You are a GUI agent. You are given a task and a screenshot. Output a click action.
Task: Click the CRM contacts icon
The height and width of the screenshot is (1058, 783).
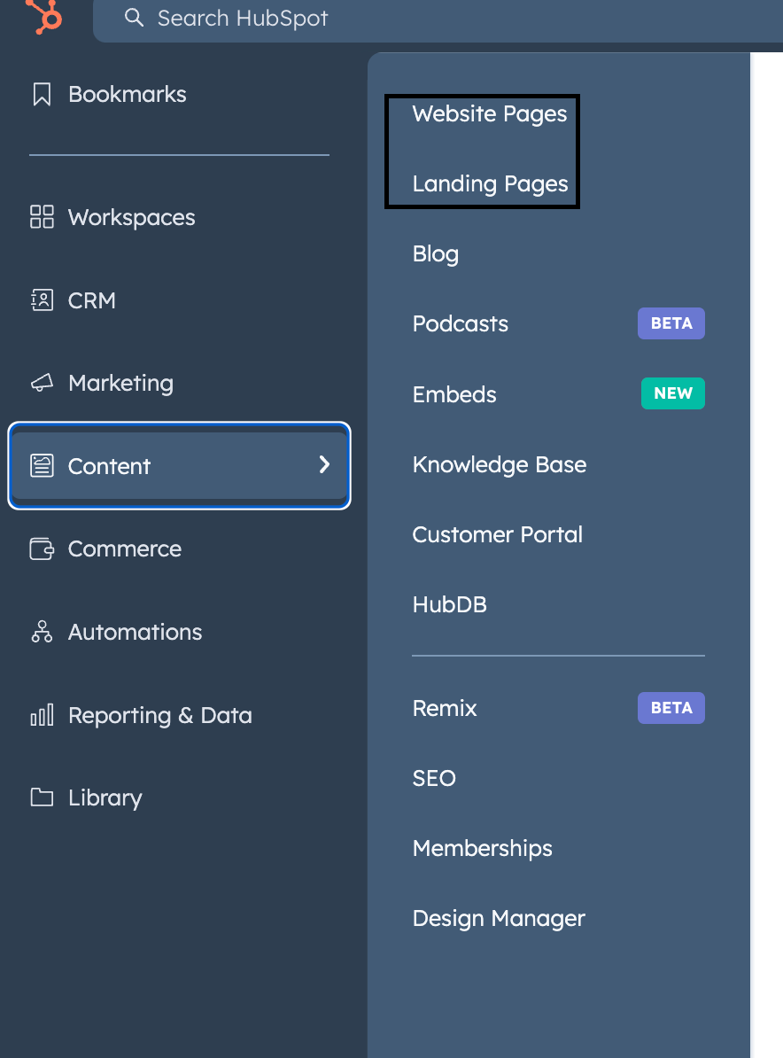pos(42,300)
